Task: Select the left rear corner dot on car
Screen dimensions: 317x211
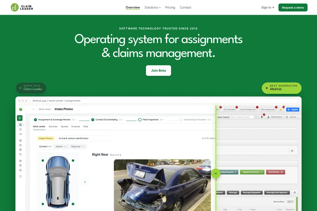Action: click(43, 204)
